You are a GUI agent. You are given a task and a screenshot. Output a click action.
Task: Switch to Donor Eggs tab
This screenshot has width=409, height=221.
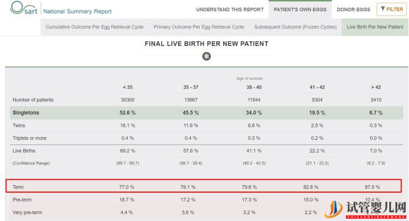(353, 10)
